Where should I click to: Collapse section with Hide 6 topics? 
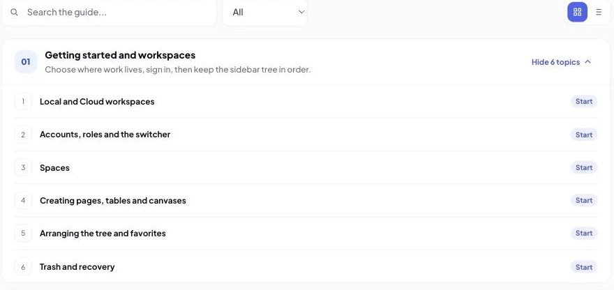pos(561,62)
